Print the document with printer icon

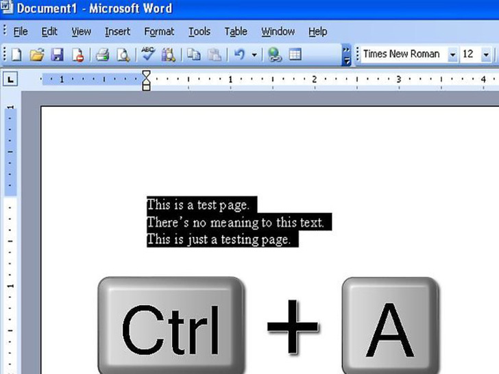[103, 55]
